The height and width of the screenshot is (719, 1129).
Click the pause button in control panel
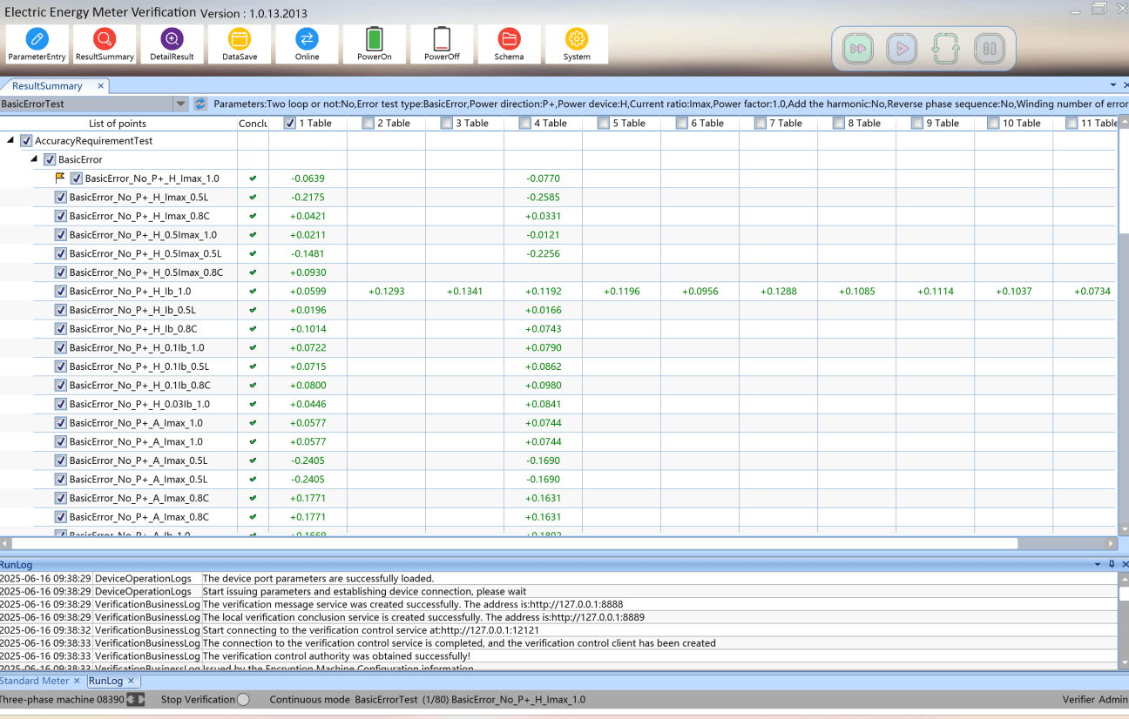tap(989, 49)
